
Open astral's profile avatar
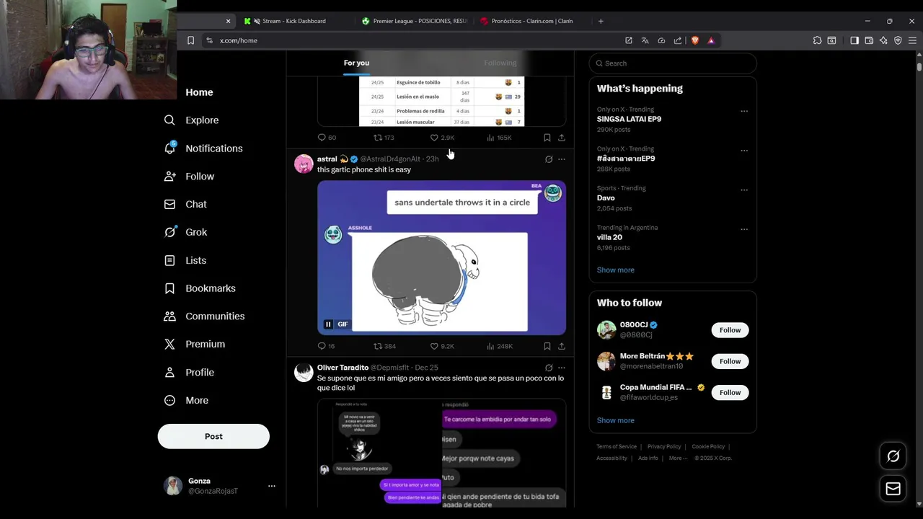point(304,164)
